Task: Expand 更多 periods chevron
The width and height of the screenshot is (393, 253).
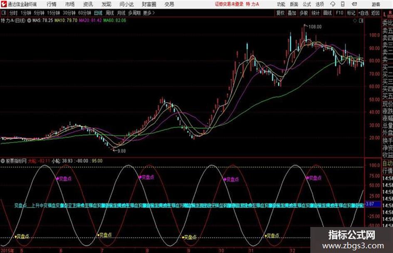Action: 149,13
